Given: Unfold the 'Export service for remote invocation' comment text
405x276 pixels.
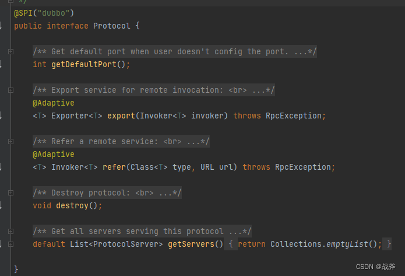Looking at the screenshot, I should pyautogui.click(x=154, y=90).
